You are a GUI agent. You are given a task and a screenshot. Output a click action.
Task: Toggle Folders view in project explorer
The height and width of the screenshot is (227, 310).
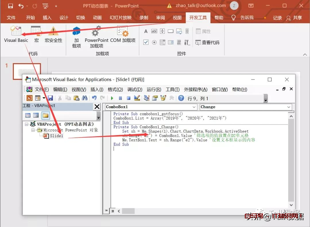[46, 115]
